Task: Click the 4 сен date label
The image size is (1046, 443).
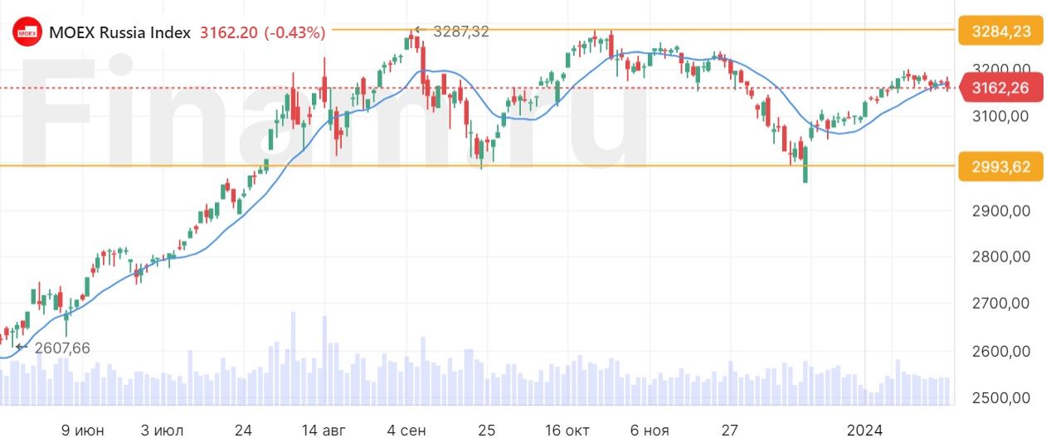Action: (x=406, y=431)
